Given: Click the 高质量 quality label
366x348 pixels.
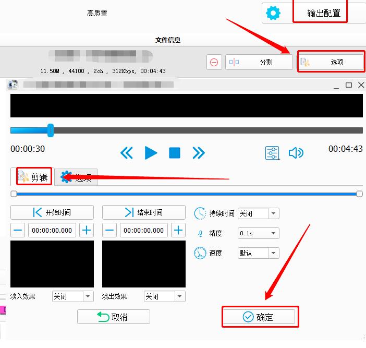Looking at the screenshot, I should point(97,14).
